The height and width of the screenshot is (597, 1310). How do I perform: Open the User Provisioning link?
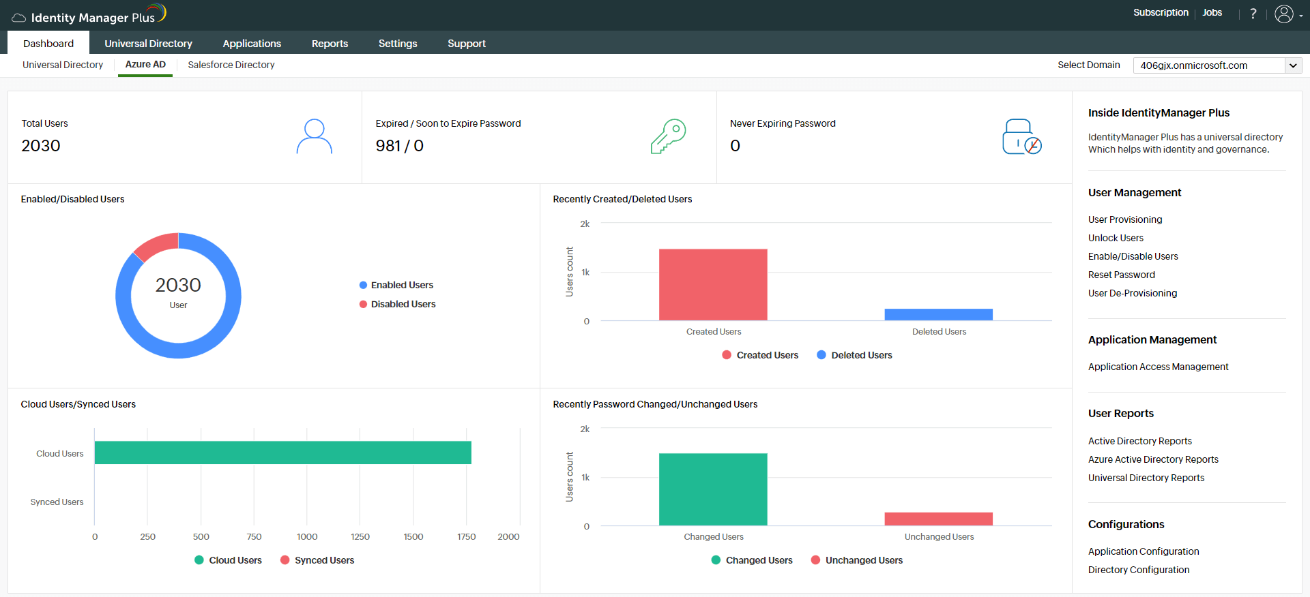(1125, 219)
